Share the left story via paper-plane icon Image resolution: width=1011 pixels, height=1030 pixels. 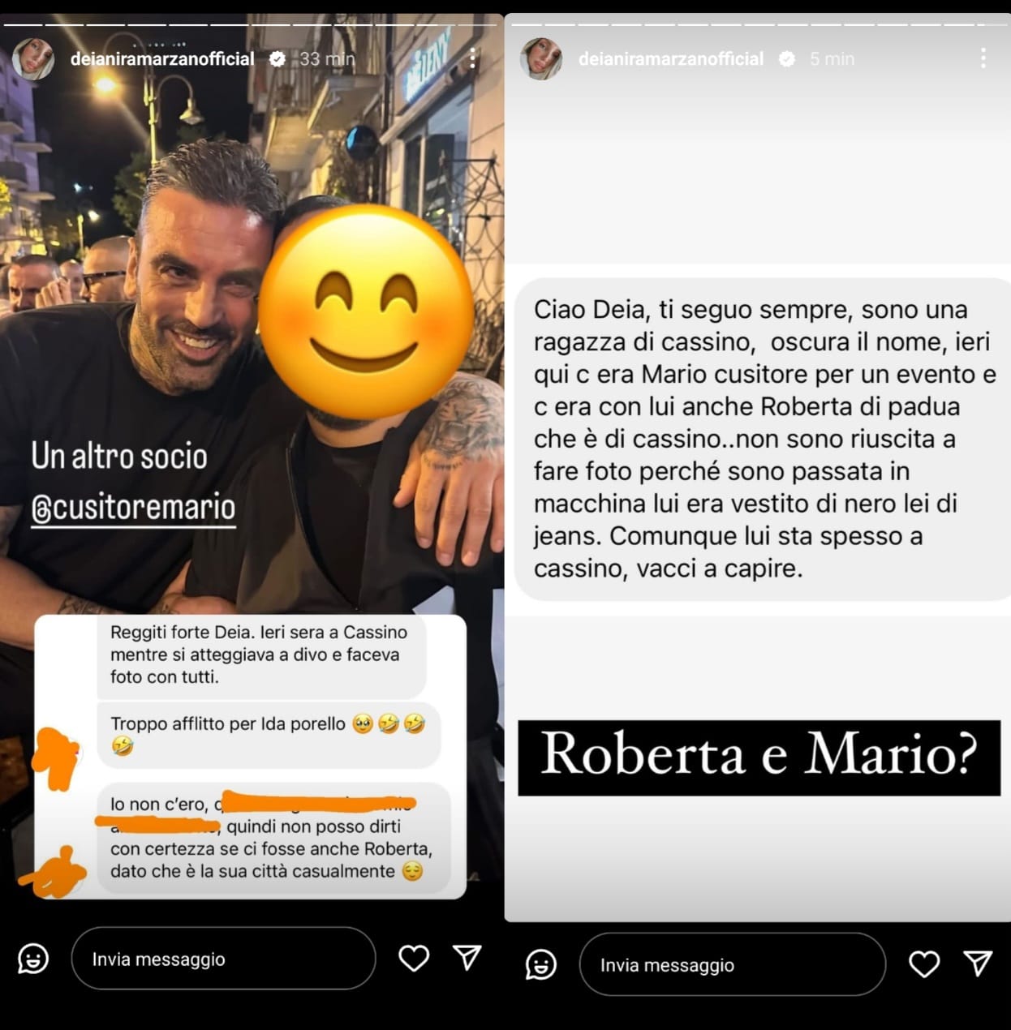(467, 958)
